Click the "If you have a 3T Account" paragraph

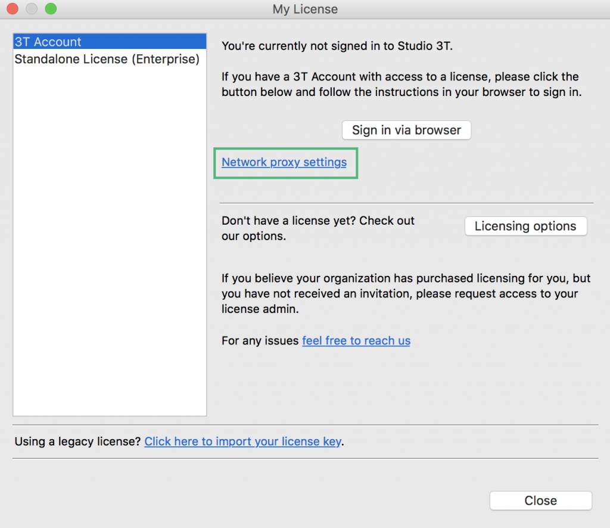pos(402,84)
